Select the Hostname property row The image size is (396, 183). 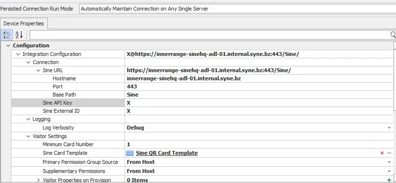(x=202, y=78)
